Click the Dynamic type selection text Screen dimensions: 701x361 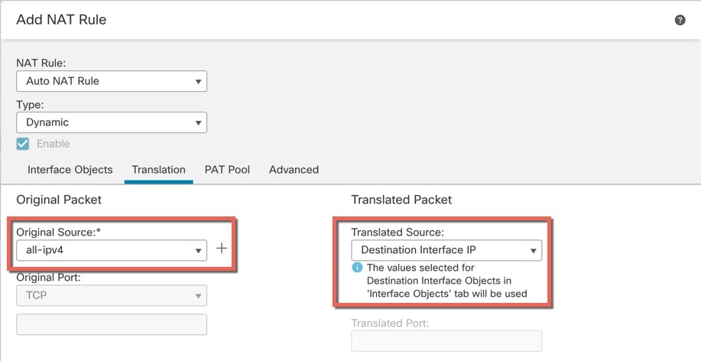coord(47,122)
